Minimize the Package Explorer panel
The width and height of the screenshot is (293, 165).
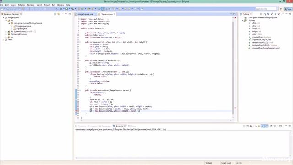66,14
